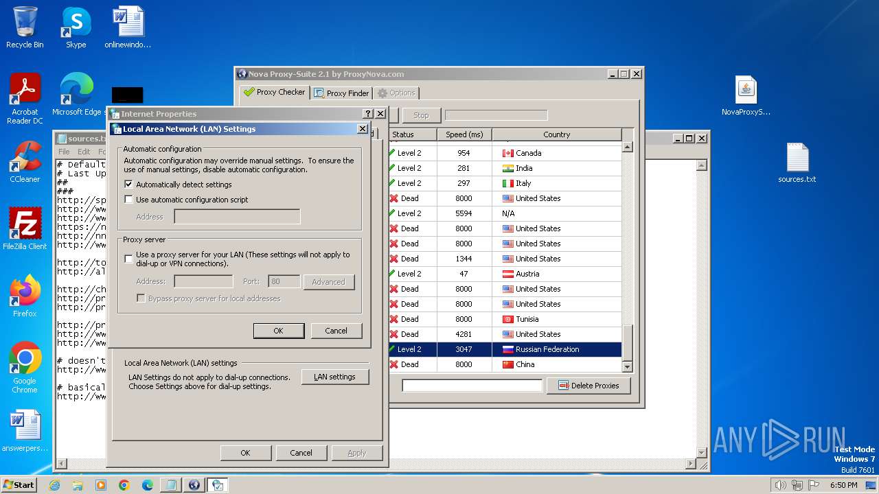Launch Edge from the taskbar
879x494 pixels.
(x=148, y=485)
